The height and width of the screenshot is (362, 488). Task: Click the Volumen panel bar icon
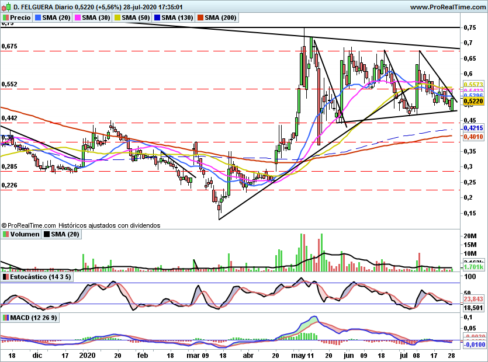[6, 234]
